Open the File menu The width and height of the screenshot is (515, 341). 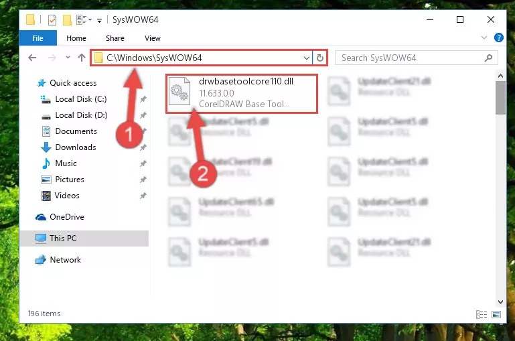[x=38, y=38]
